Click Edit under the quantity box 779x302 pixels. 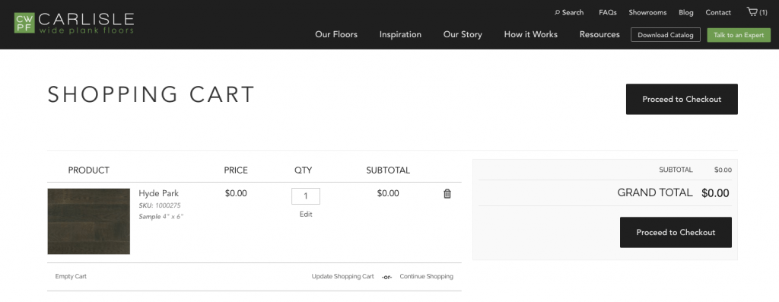point(306,215)
